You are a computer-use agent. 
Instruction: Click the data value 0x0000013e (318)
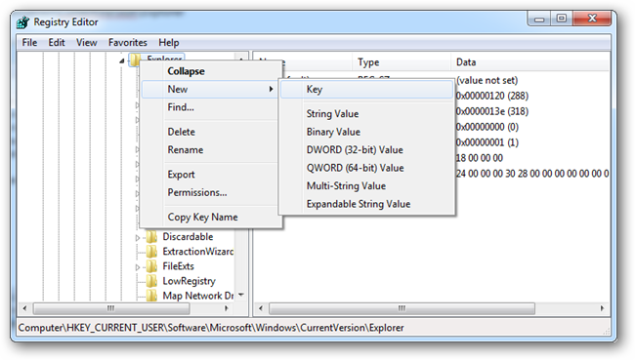click(492, 111)
